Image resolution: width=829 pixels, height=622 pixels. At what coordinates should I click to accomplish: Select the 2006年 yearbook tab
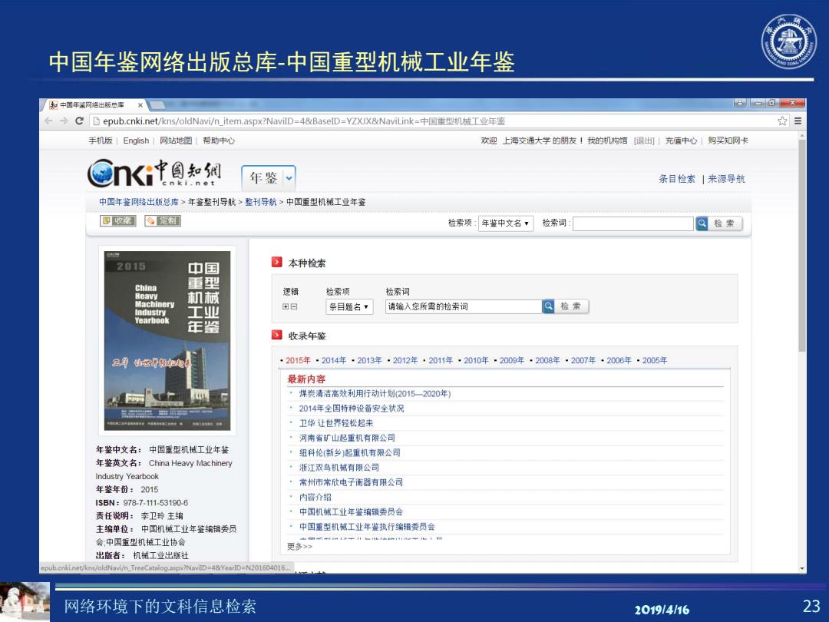tap(619, 360)
